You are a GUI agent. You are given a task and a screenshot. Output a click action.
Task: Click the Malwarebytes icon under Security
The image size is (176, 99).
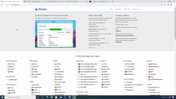point(149,67)
